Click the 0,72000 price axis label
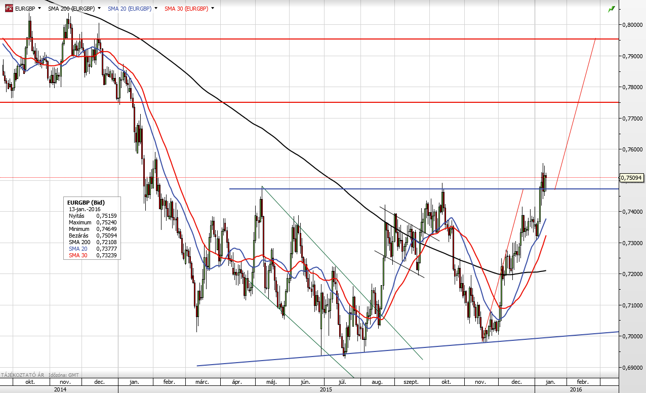This screenshot has width=646, height=393. point(633,274)
